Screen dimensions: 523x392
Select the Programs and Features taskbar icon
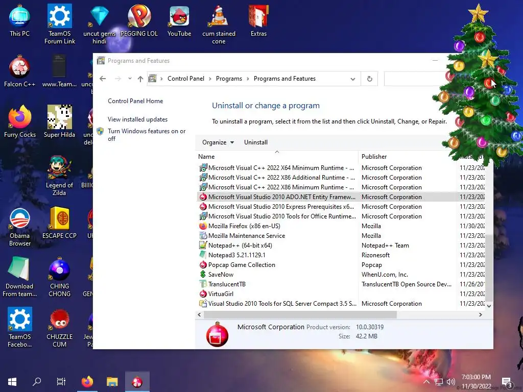pos(137,382)
